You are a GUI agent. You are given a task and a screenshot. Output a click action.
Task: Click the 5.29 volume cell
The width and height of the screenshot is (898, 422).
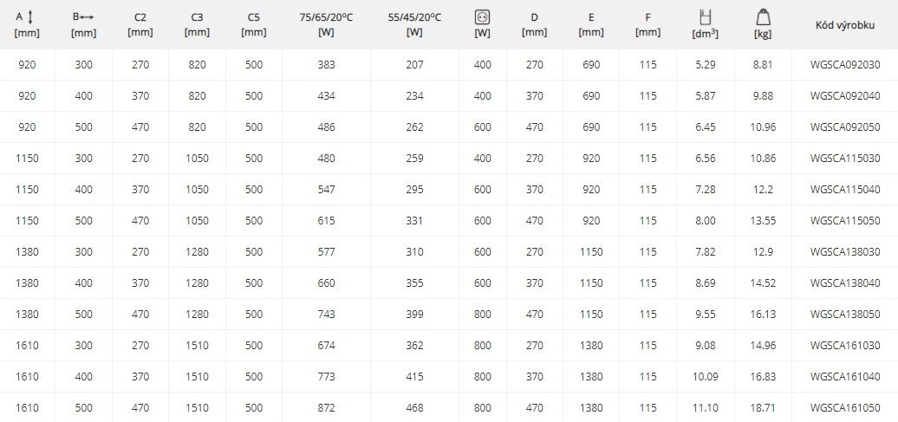[705, 65]
